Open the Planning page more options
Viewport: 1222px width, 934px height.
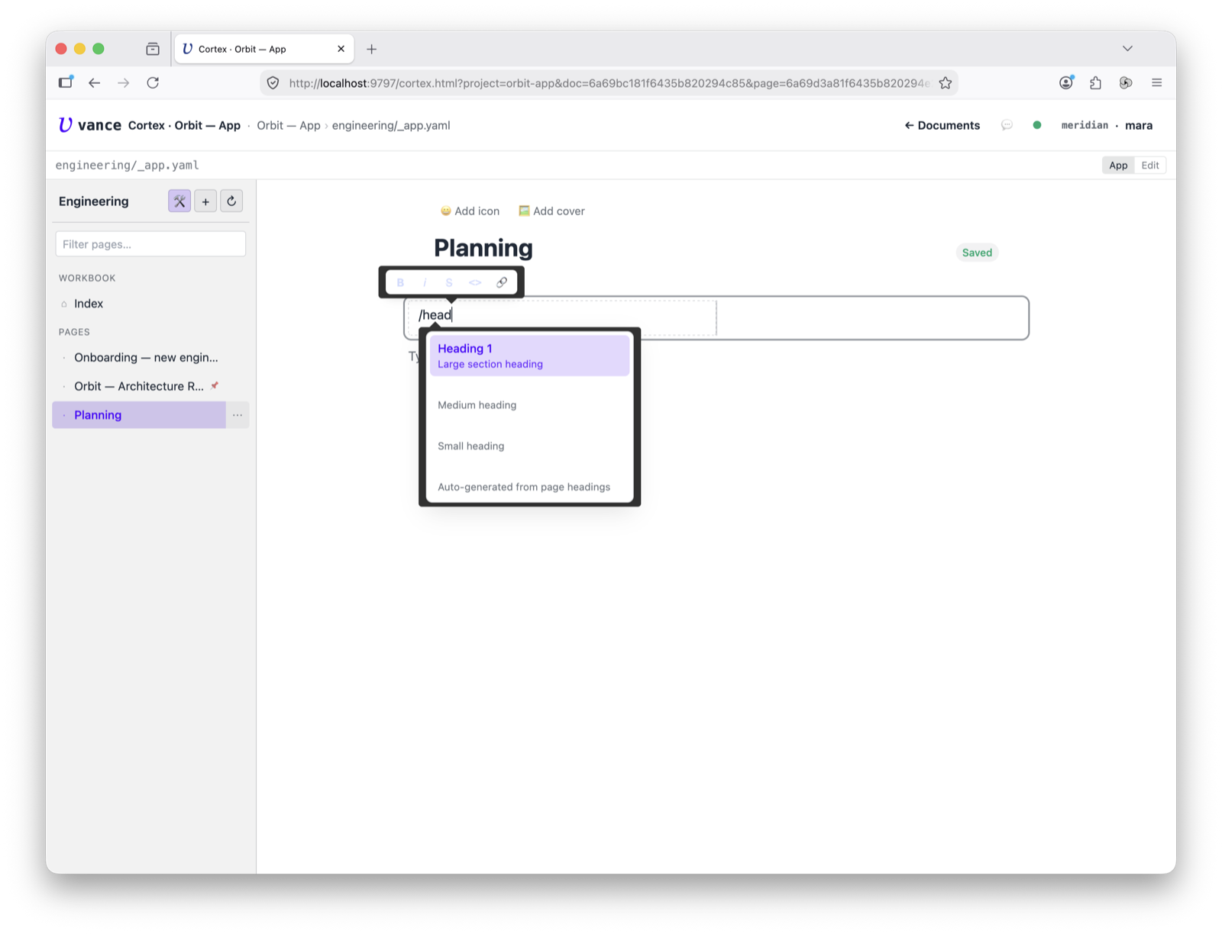tap(238, 415)
